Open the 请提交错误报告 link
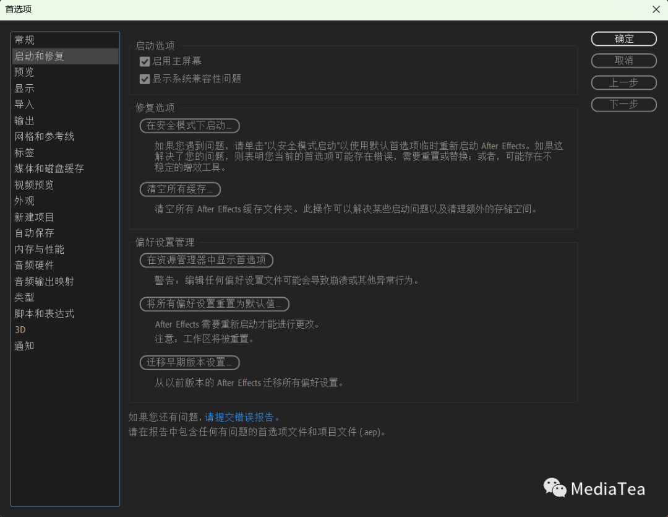 click(x=242, y=417)
